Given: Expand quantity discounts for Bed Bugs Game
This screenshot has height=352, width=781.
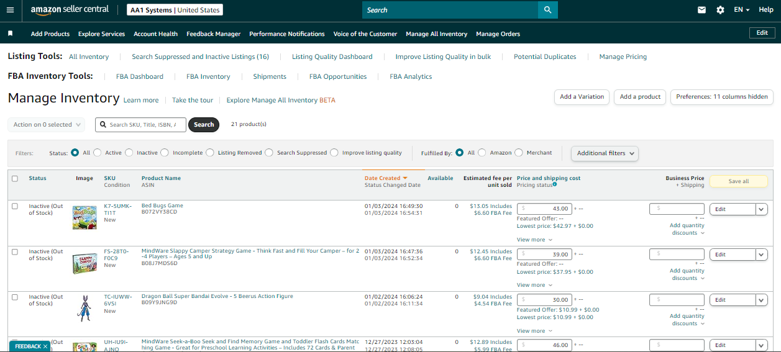Looking at the screenshot, I should [x=687, y=229].
